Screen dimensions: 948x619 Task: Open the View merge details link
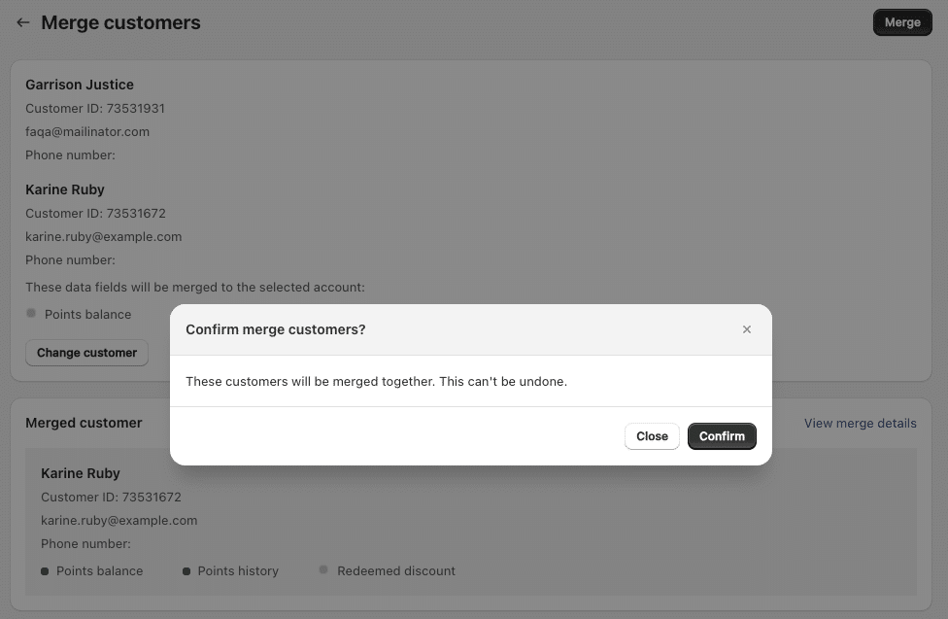(x=860, y=423)
